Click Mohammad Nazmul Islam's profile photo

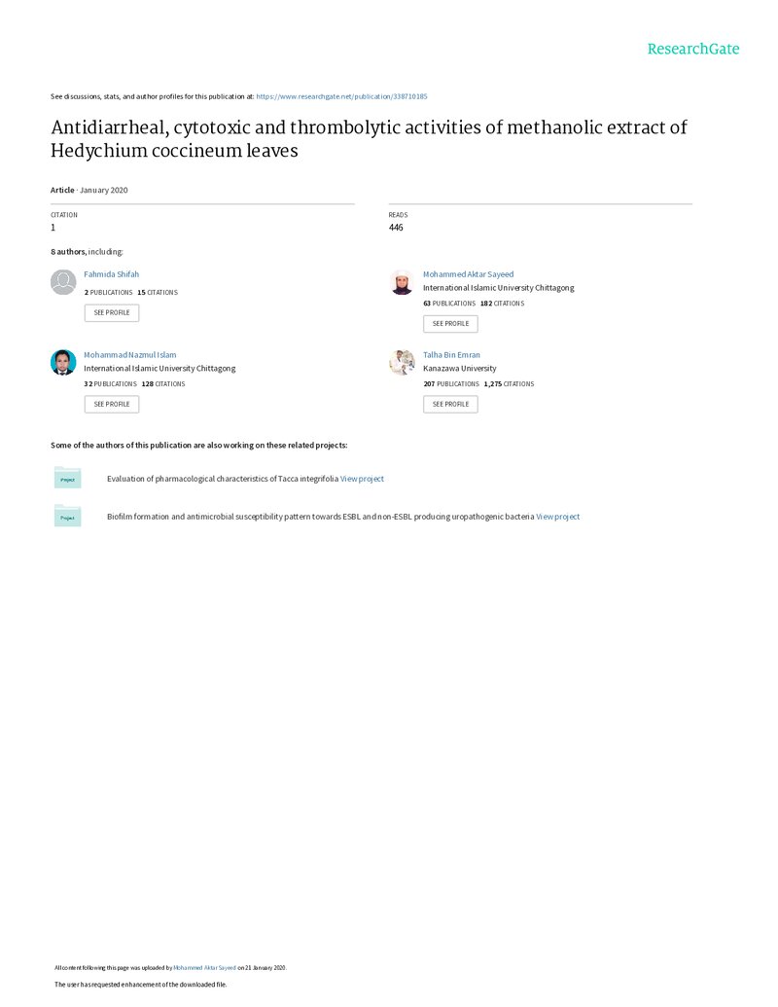point(63,362)
